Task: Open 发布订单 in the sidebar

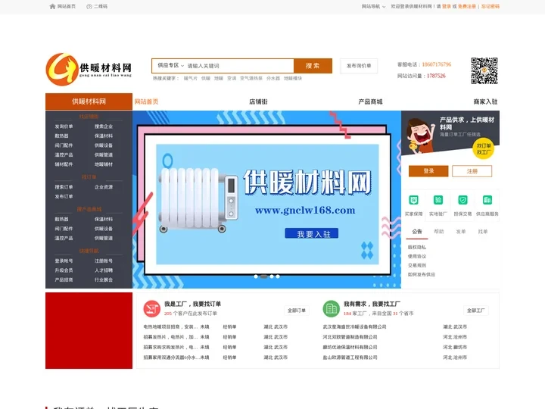Action: tap(64, 196)
